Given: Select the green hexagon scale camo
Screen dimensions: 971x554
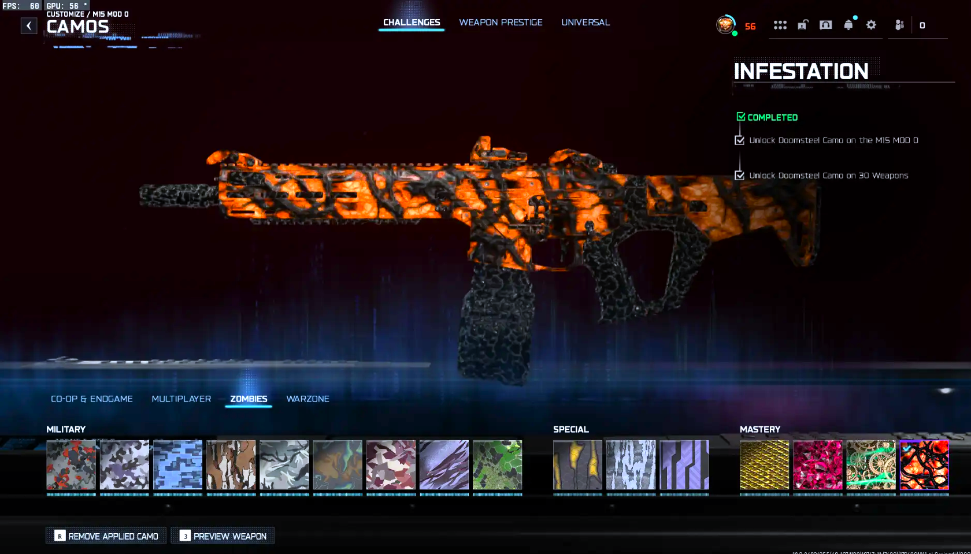Looking at the screenshot, I should pyautogui.click(x=497, y=465).
